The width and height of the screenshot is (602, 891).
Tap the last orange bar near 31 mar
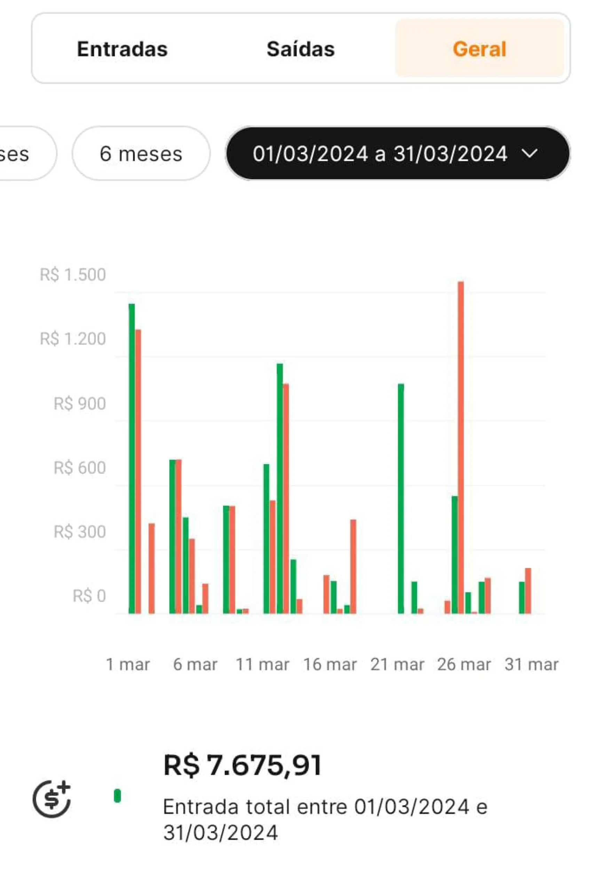click(528, 591)
